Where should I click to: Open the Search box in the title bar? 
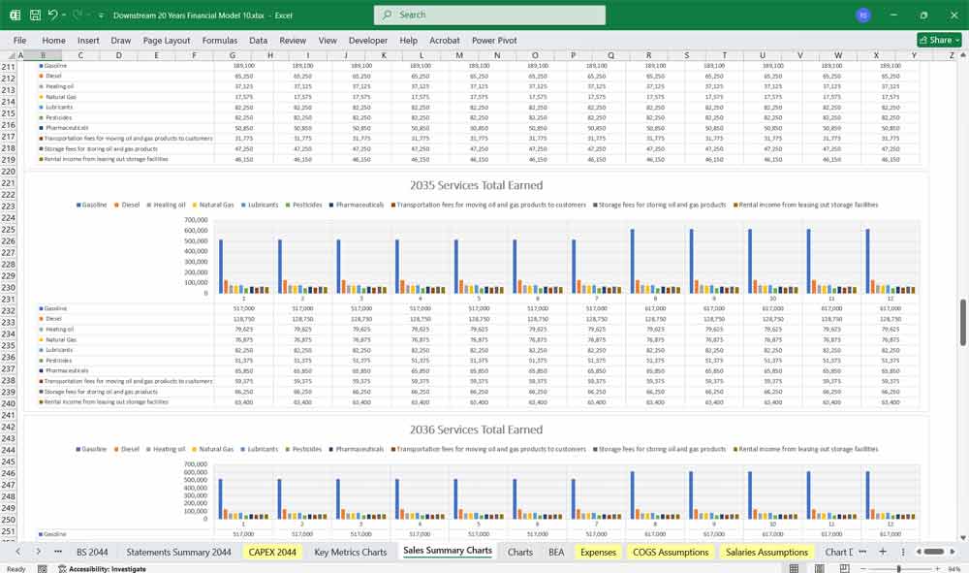click(489, 15)
